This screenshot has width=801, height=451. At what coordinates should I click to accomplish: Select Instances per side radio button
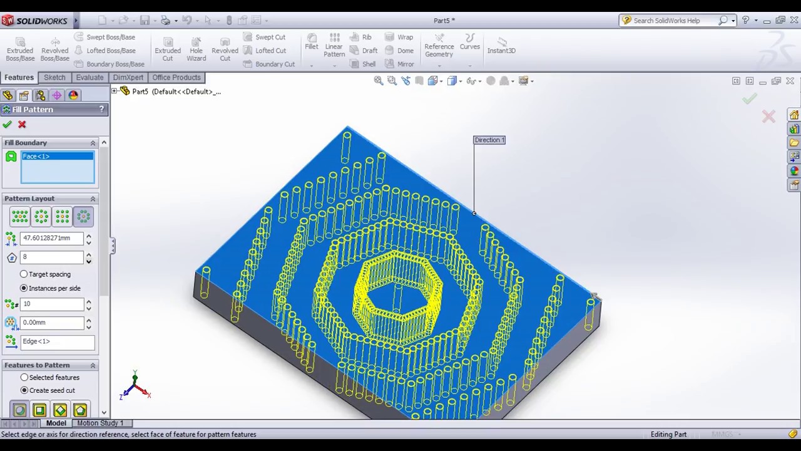(x=24, y=288)
